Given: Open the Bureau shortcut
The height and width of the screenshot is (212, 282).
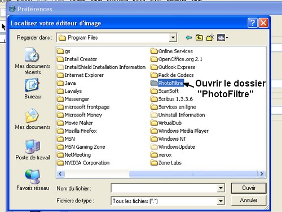Looking at the screenshot, I should (x=33, y=89).
